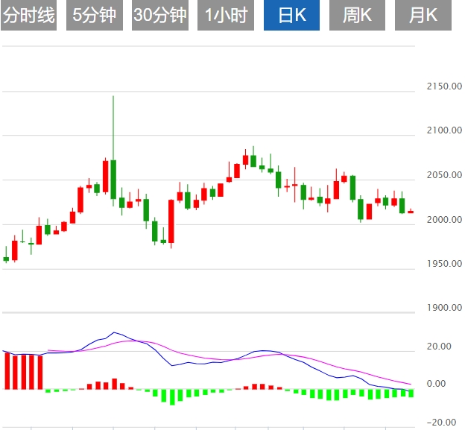Viewport: 465px width, 430px height.
Task: Click the 1900.00 price axis label
Action: click(444, 308)
